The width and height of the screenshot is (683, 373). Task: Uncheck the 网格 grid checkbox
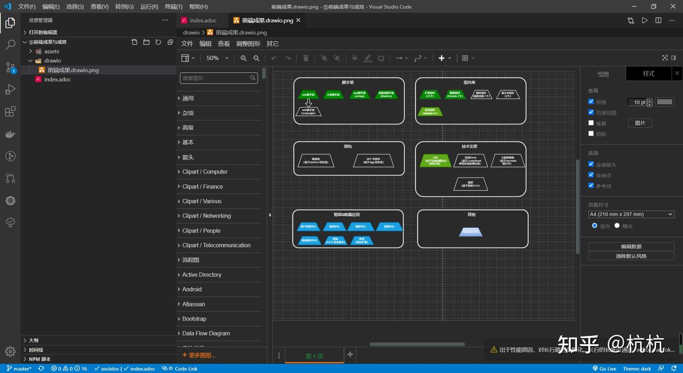point(591,101)
